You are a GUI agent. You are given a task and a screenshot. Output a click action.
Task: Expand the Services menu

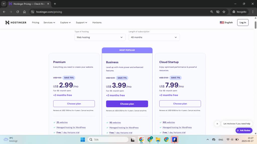[x=49, y=22]
